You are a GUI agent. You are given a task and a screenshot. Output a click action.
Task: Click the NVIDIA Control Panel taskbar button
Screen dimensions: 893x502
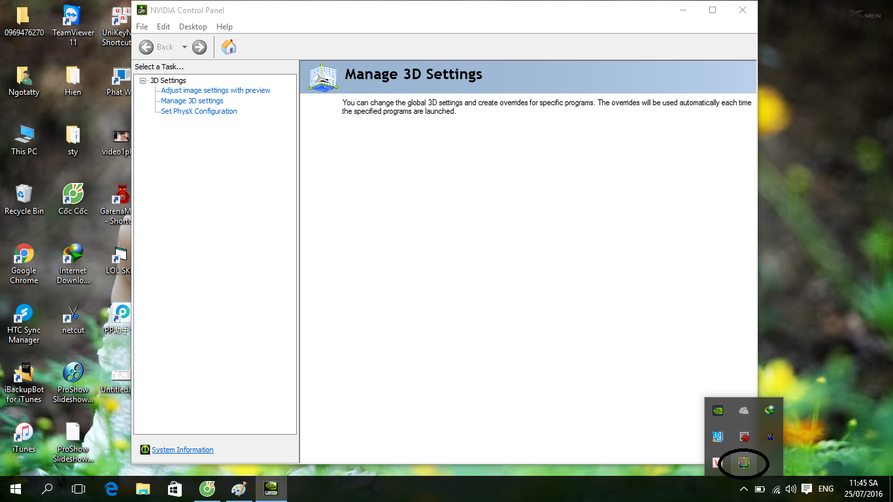271,489
